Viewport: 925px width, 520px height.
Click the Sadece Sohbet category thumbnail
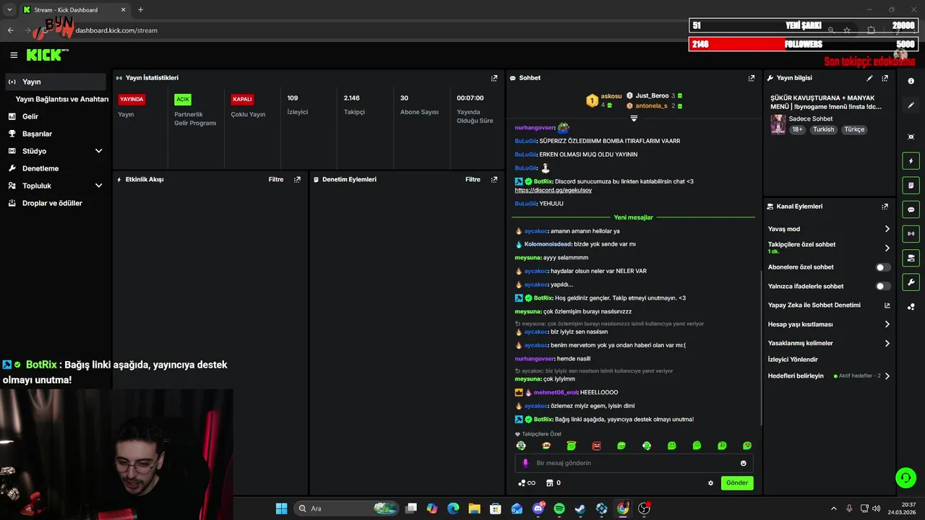click(x=778, y=124)
